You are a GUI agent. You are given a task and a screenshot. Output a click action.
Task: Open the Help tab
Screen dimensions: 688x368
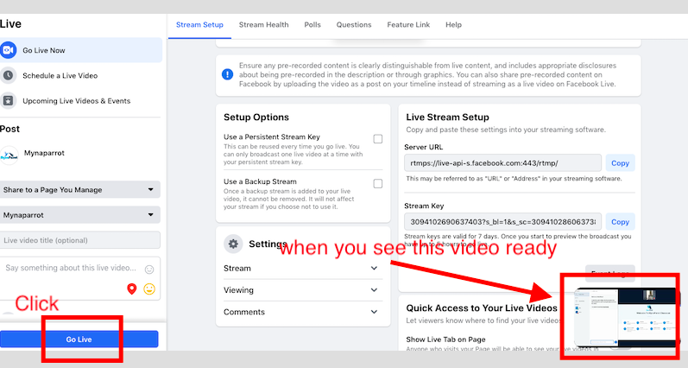tap(454, 25)
